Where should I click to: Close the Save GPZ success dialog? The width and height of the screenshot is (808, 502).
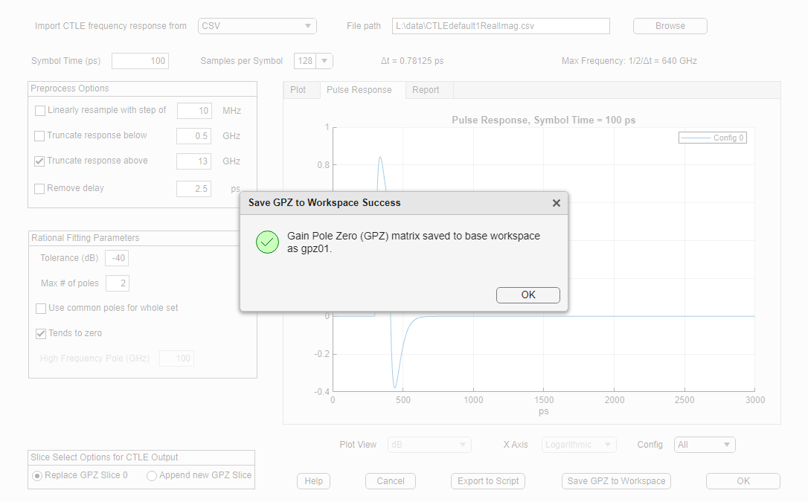pos(556,203)
